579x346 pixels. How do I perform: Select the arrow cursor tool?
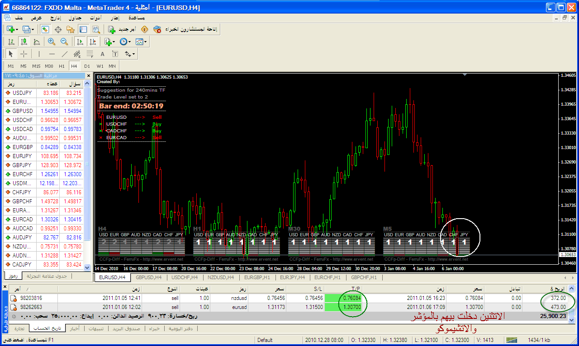[11, 54]
